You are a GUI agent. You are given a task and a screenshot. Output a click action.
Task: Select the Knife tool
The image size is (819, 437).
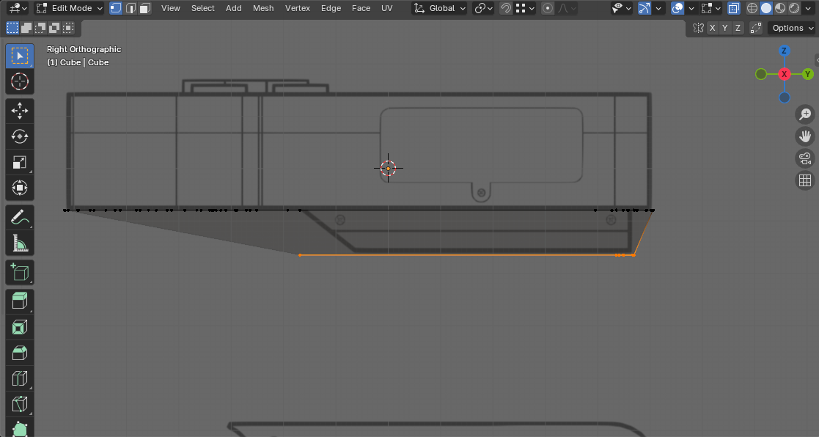click(x=19, y=404)
